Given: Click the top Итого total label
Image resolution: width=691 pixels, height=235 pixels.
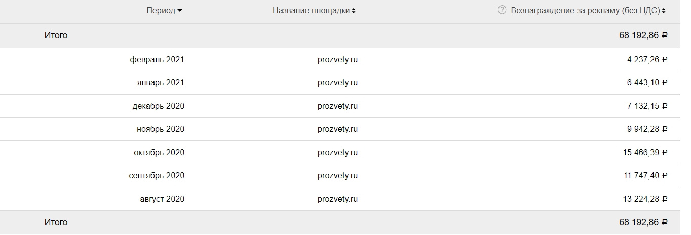Looking at the screenshot, I should click(x=56, y=35).
